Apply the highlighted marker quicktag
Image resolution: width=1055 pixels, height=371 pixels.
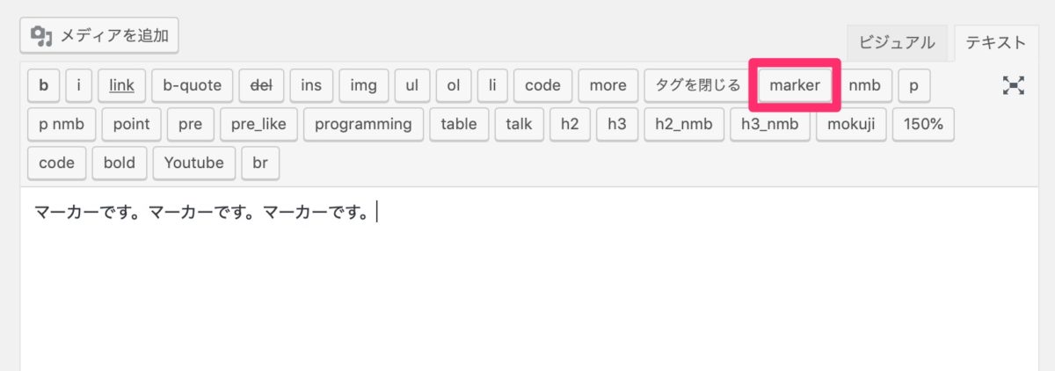point(795,85)
